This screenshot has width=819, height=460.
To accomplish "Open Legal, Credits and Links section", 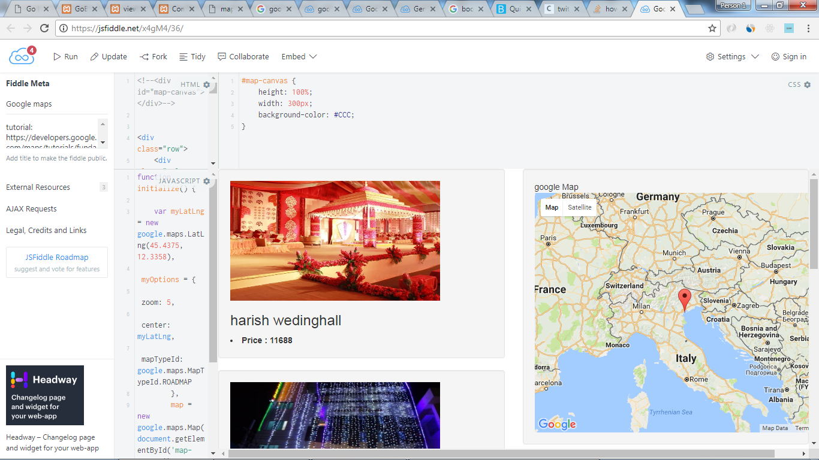I will (x=46, y=231).
